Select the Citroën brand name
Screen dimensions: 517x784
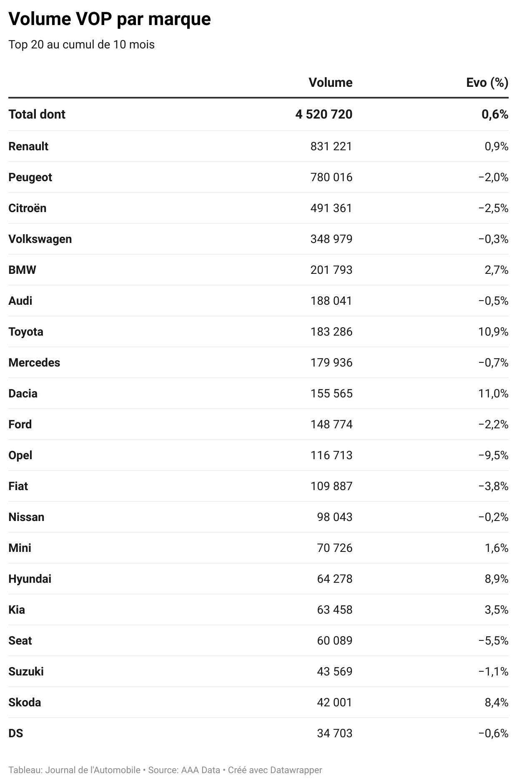point(28,208)
